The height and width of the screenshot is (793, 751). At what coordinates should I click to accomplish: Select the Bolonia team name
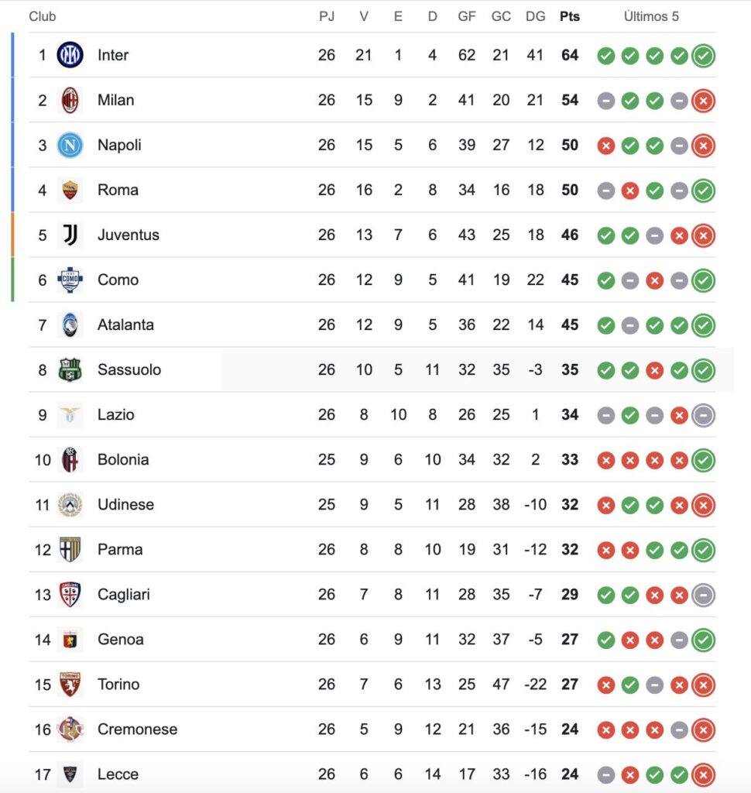(123, 459)
